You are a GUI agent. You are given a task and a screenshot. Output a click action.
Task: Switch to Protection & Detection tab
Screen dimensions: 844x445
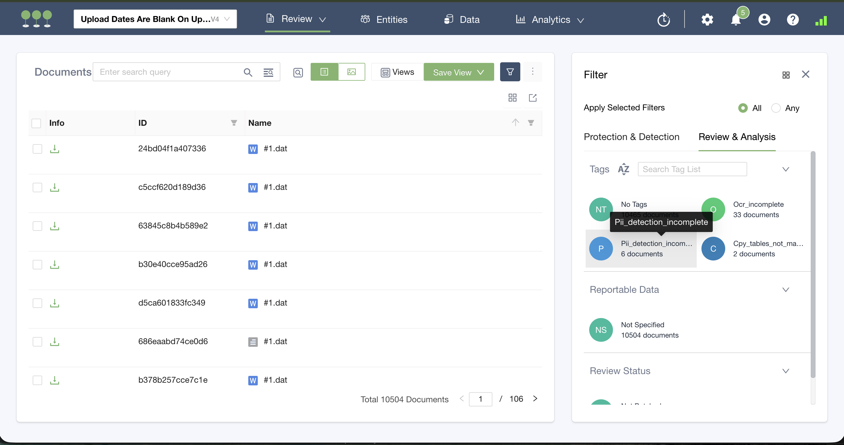631,137
